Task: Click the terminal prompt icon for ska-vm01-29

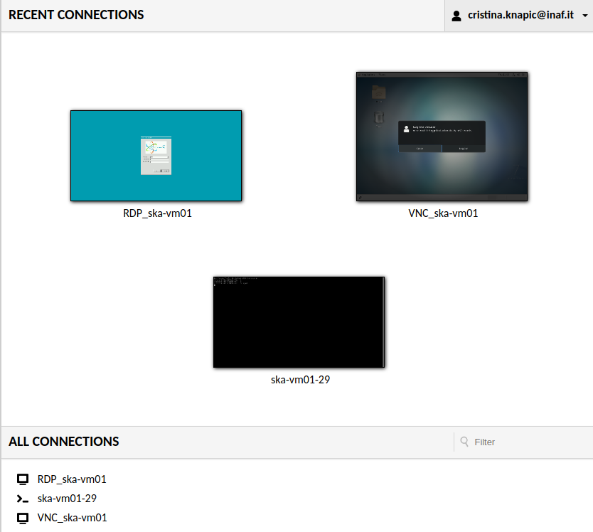Action: (23, 499)
